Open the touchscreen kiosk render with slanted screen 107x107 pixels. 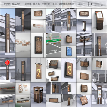[x=99, y=21]
